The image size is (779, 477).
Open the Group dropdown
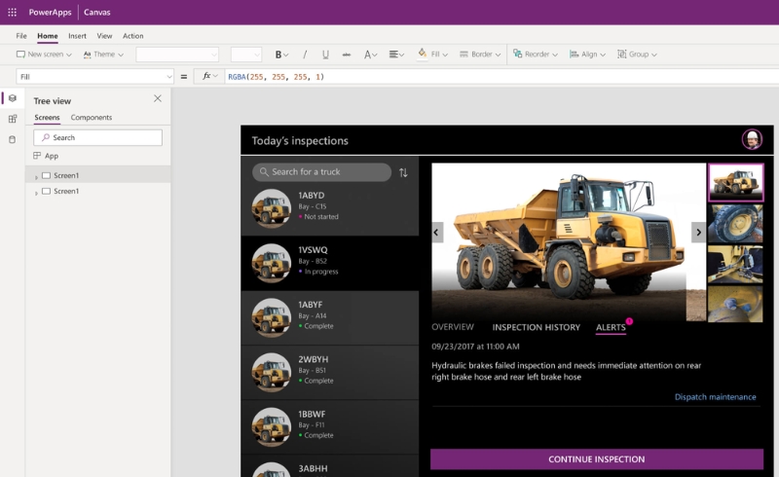pyautogui.click(x=637, y=55)
